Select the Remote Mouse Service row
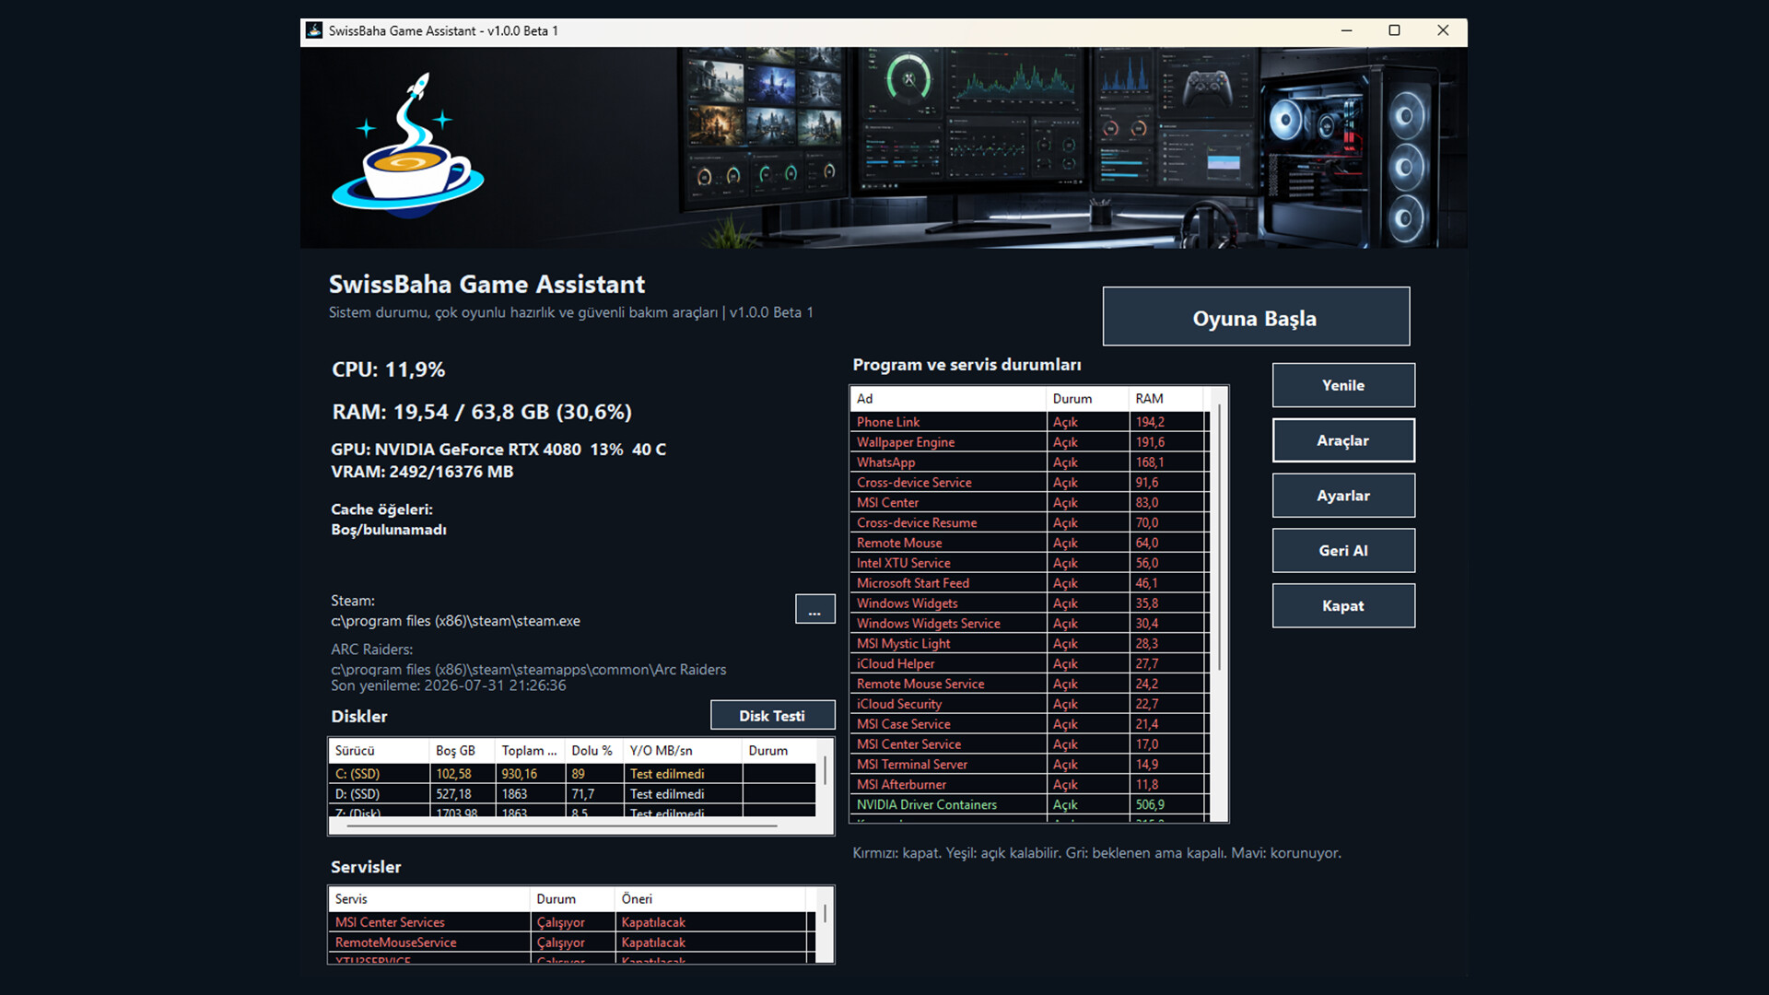The image size is (1769, 995). (x=1029, y=685)
